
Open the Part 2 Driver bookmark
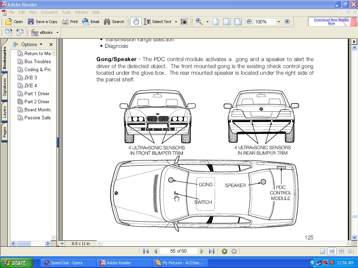(34, 102)
